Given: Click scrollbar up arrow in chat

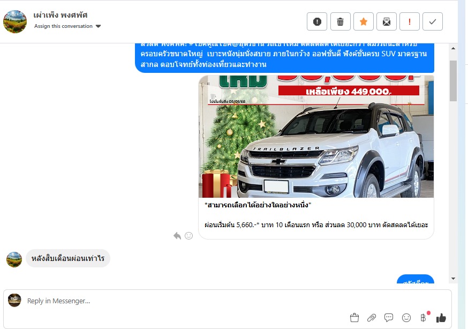Looking at the screenshot, I should pos(453,48).
